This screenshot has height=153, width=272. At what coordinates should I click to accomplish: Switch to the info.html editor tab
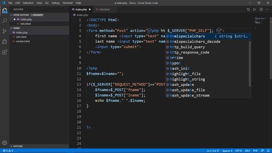105,9
